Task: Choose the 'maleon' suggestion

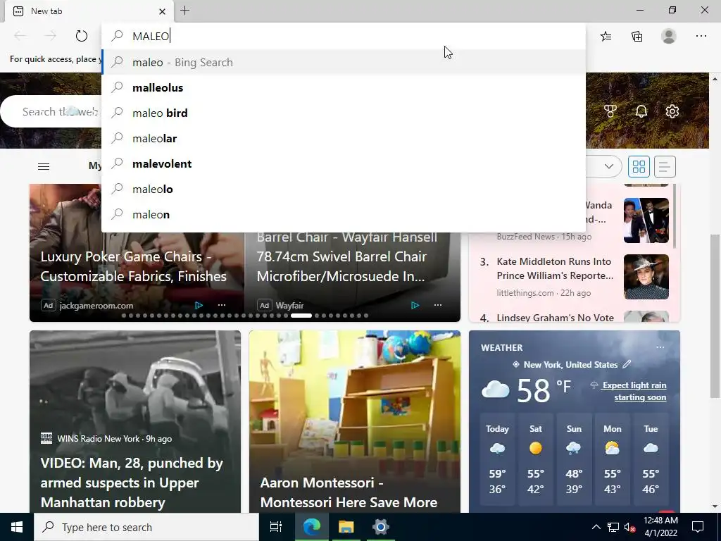Action: (x=344, y=214)
